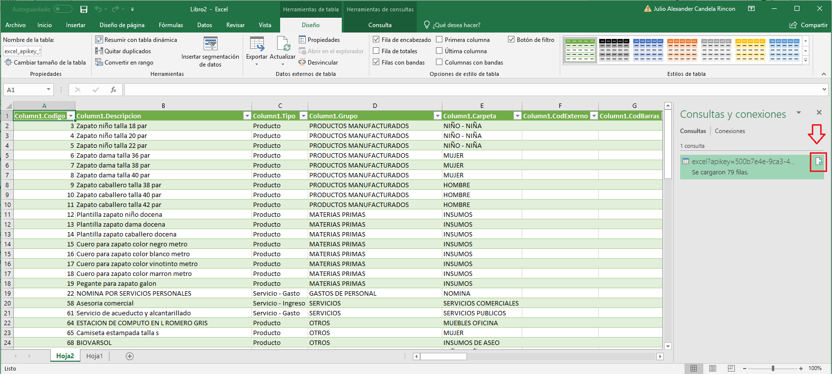Click the zoom slider handle
The width and height of the screenshot is (832, 374).
(x=773, y=369)
